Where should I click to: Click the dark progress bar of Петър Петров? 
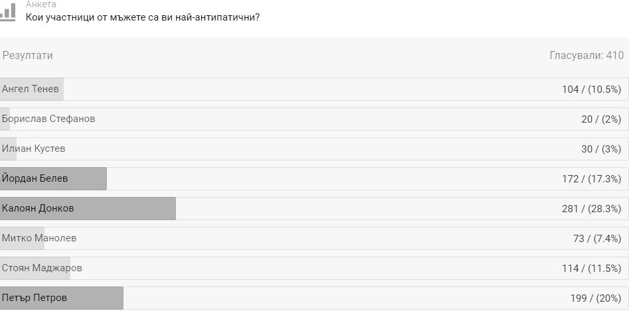[62, 298]
